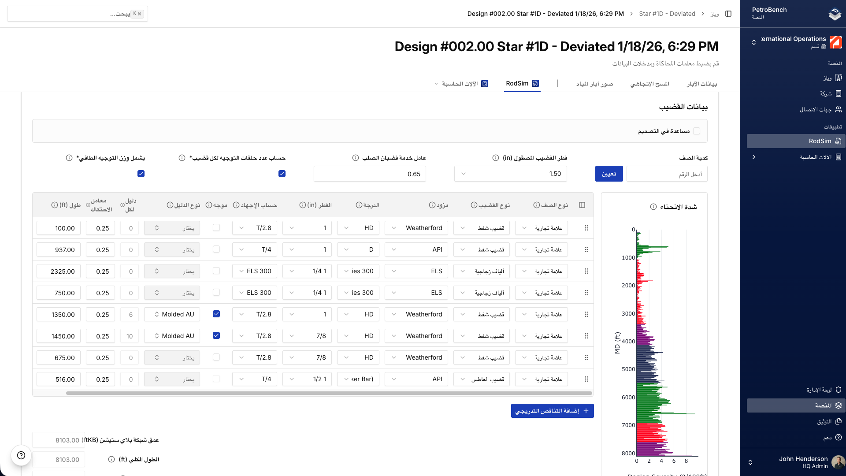
Task: Click the help question mark floating button
Action: (x=21, y=455)
